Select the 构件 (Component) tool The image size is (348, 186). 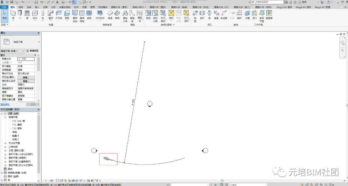[35, 15]
